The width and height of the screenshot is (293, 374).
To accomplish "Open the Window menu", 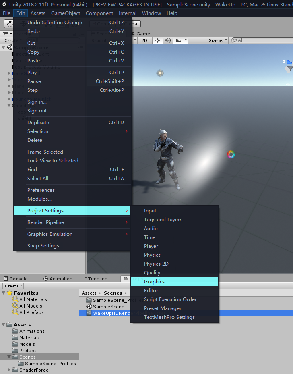I will (151, 13).
